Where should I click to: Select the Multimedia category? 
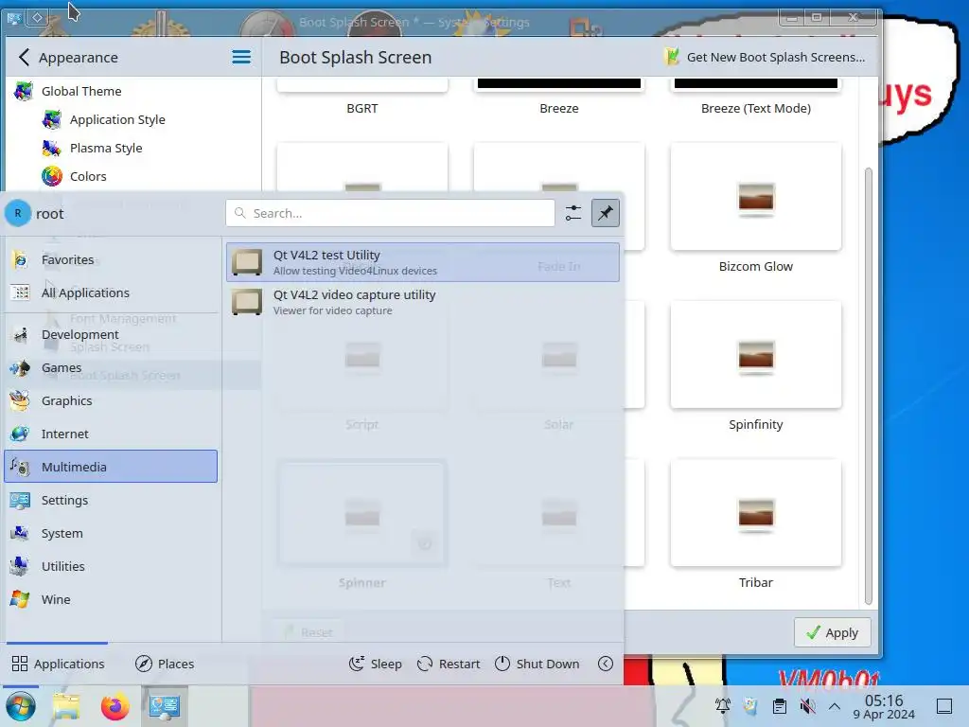(x=112, y=467)
